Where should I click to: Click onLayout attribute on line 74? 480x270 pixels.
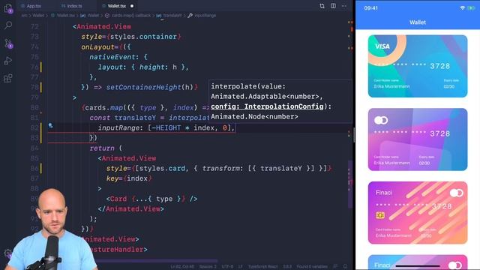[x=97, y=46]
